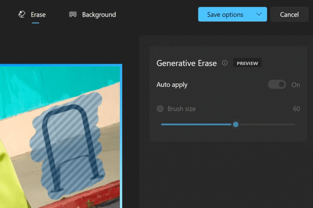The image size is (313, 208).
Task: Turn off the Auto apply toggle
Action: [277, 85]
